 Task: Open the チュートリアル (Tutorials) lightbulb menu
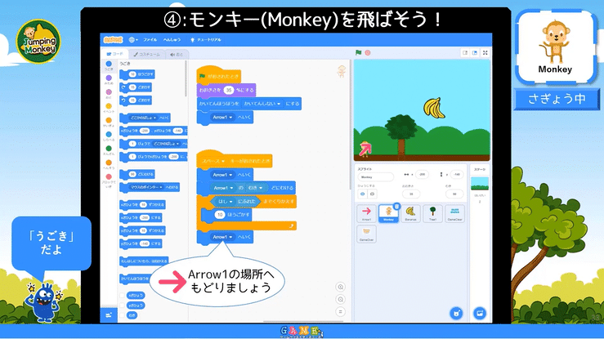pyautogui.click(x=206, y=40)
